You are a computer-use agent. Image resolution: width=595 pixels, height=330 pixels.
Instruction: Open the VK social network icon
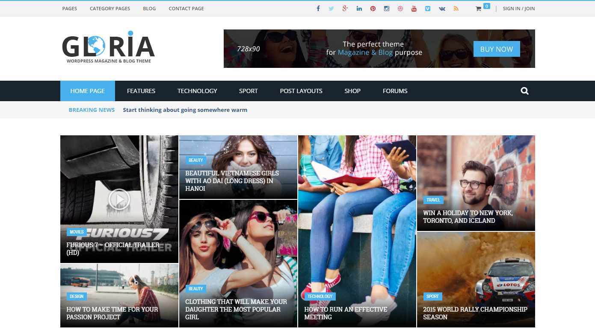442,8
